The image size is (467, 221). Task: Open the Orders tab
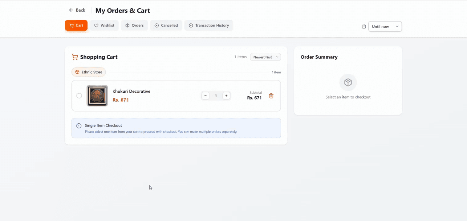[134, 25]
